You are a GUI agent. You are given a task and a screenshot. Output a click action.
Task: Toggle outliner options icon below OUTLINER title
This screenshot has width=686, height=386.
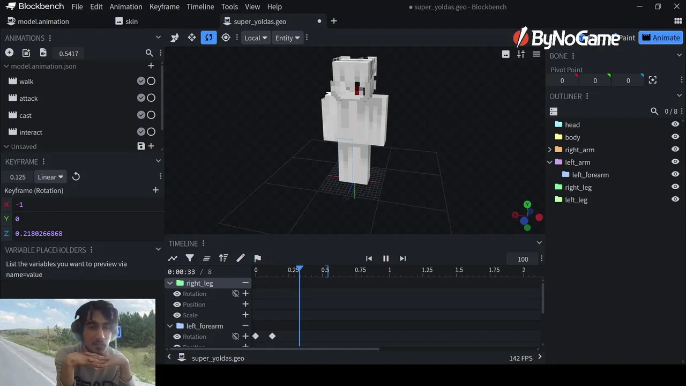point(554,112)
